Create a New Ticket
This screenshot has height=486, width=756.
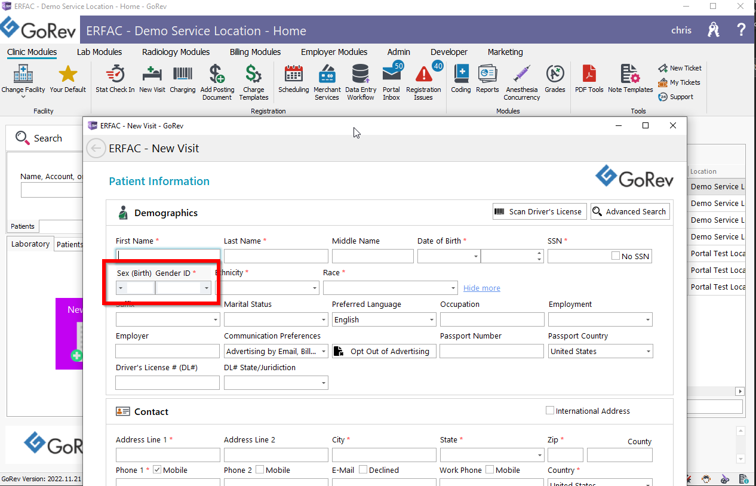(680, 68)
